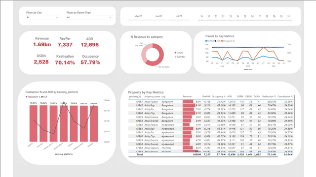Select the 17564 Atliq Seasons Mumbai row

click(211, 148)
